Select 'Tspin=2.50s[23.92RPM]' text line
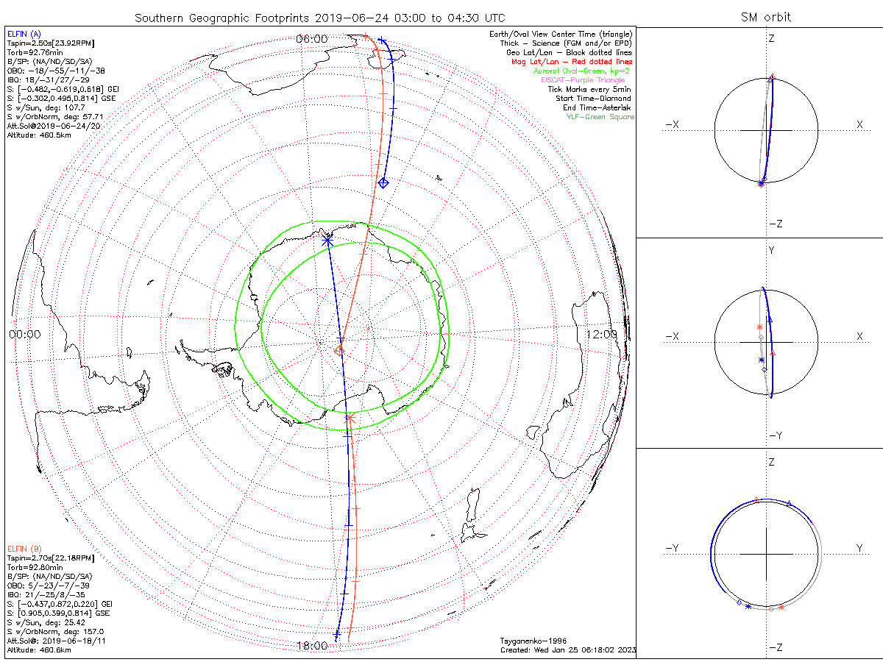Screen dimensions: 883x662 pyautogui.click(x=52, y=43)
